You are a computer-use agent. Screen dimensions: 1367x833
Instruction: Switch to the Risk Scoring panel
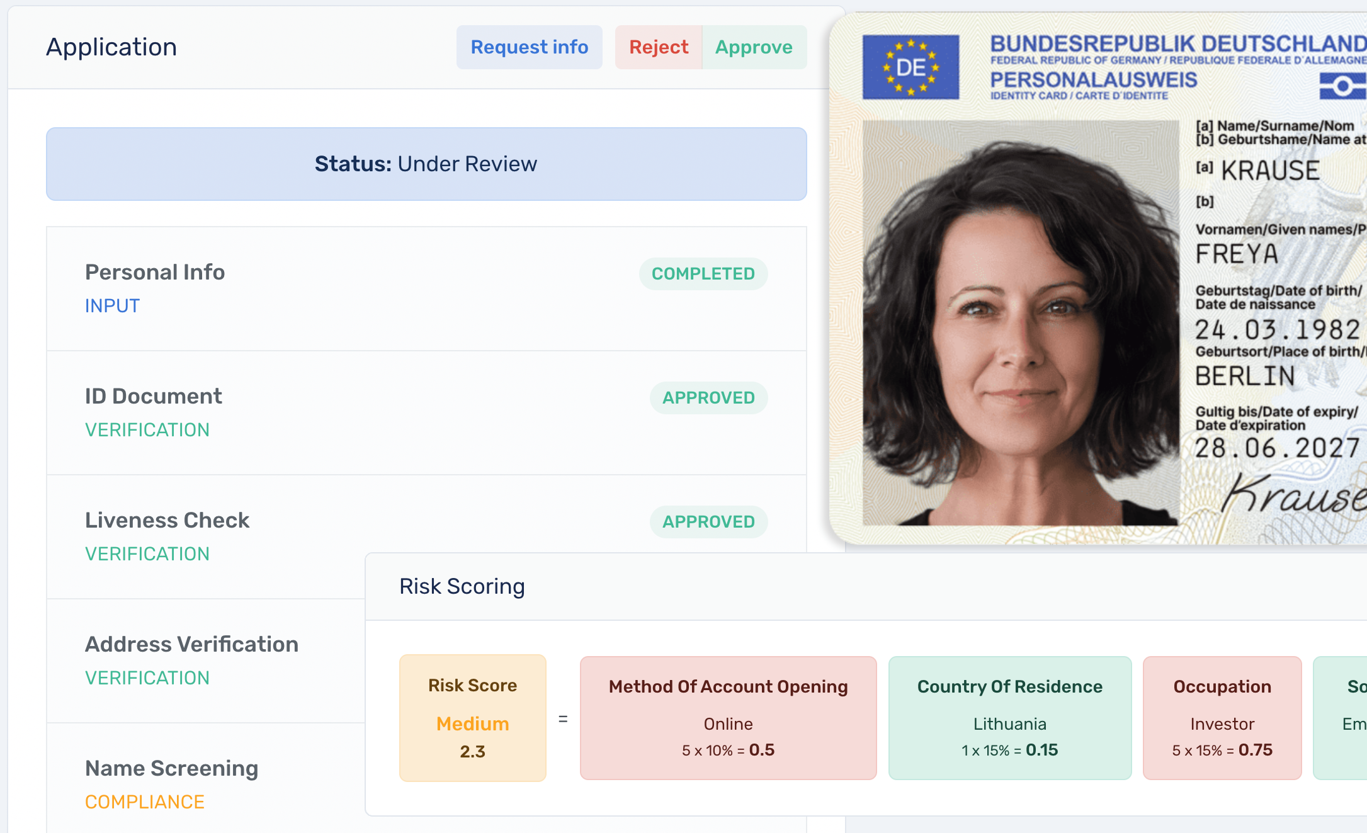click(x=462, y=586)
